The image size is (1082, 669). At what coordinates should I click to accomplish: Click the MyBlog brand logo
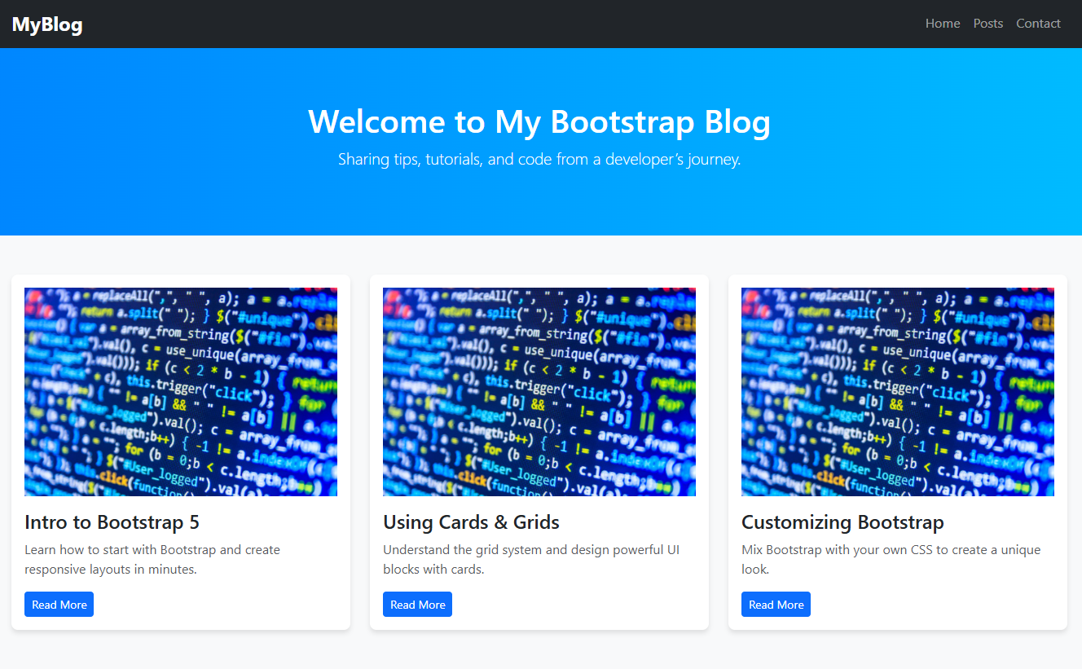coord(46,24)
